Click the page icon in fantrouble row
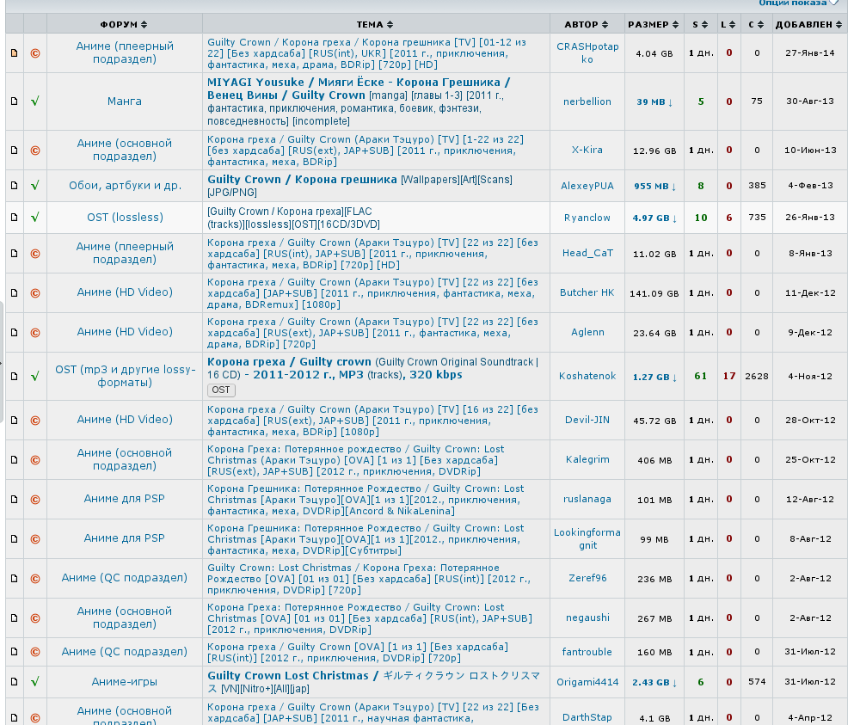This screenshot has width=854, height=725. click(15, 652)
